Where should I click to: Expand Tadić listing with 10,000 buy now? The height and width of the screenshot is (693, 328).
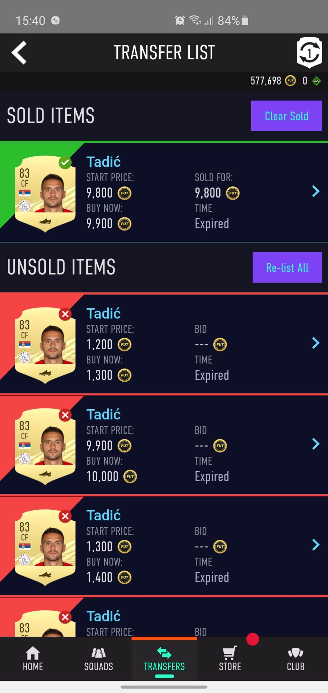click(316, 444)
